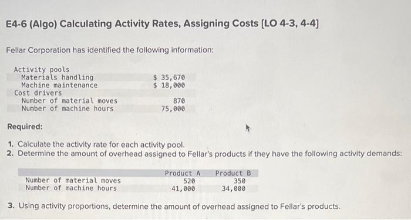411x220 pixels.
Task: Select the Machine maintenance row
Action: pos(101,85)
